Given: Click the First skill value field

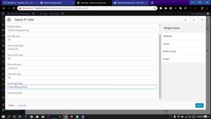Looking at the screenshot, I should [82, 40].
